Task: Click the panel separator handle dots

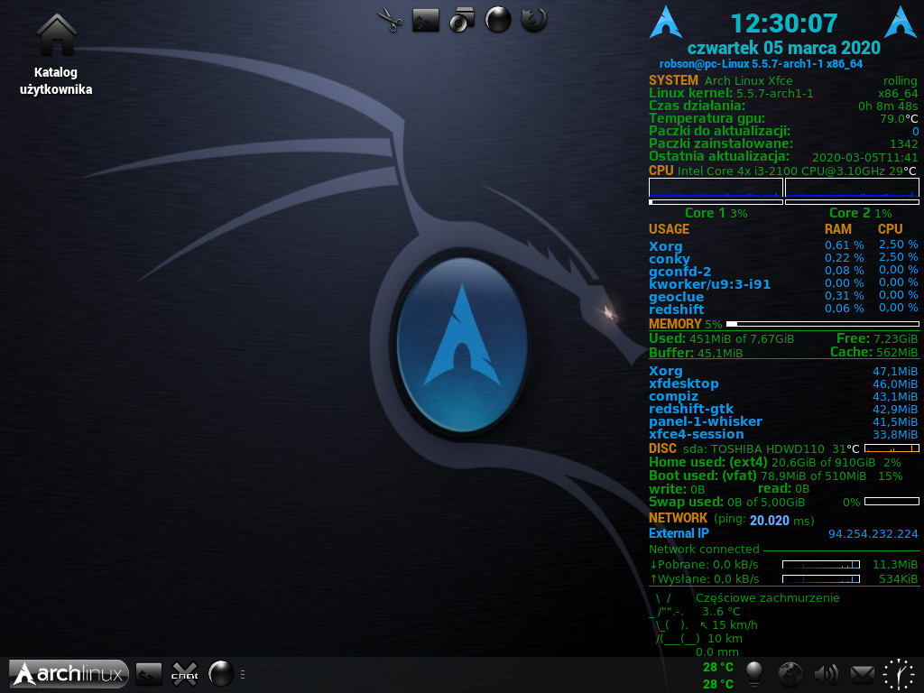Action: [x=243, y=675]
